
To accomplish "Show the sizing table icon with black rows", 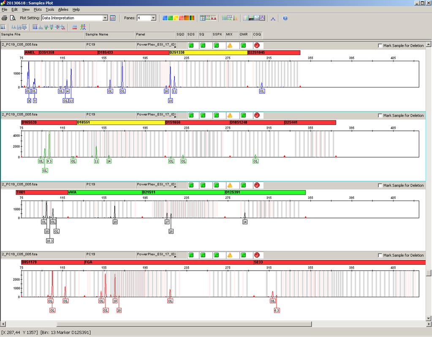I will tap(252, 18).
